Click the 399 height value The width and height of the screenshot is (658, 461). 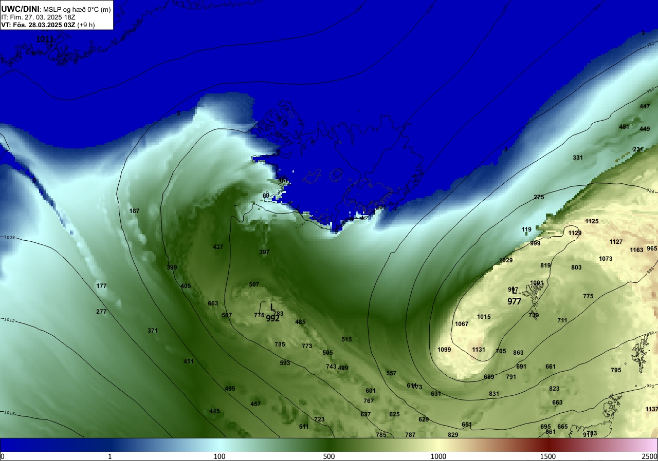(172, 267)
